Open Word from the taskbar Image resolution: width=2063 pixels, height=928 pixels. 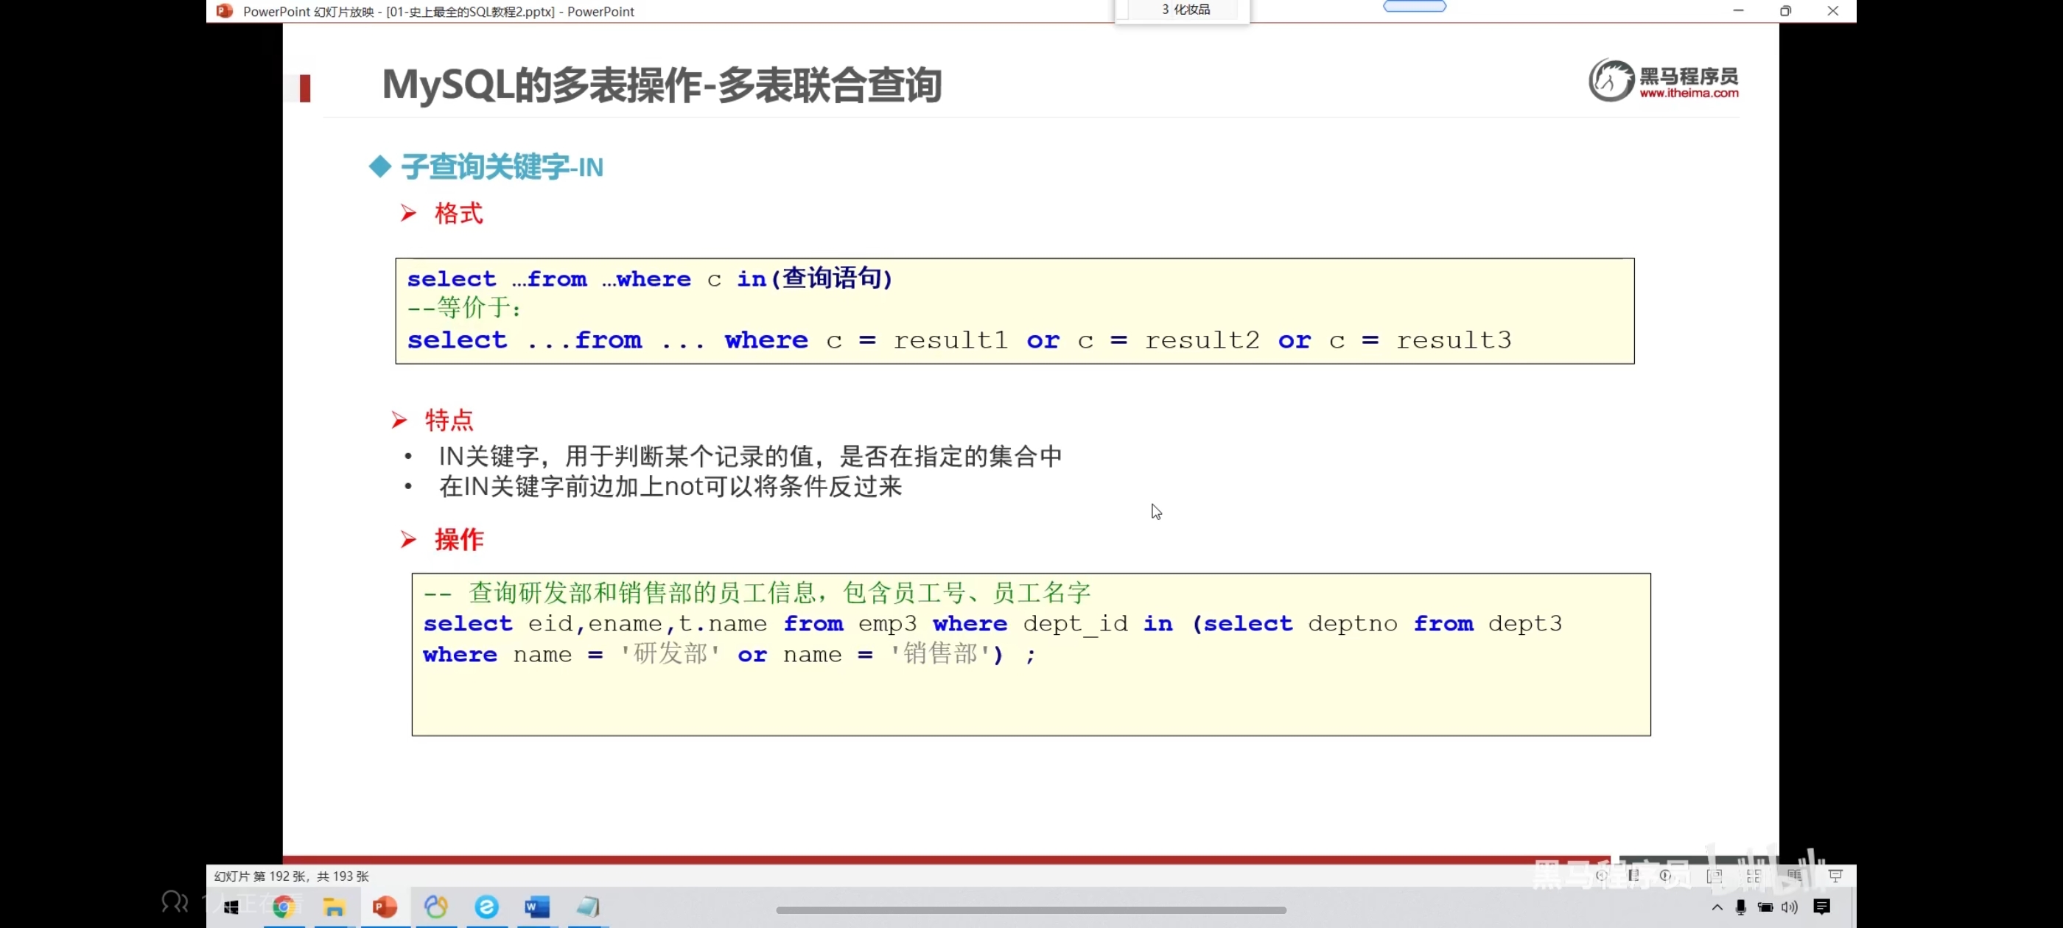point(536,907)
